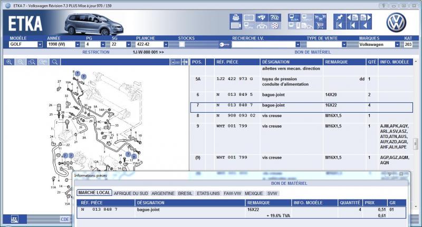Open the parts list view icon below printer
The image size is (422, 227).
[236, 25]
